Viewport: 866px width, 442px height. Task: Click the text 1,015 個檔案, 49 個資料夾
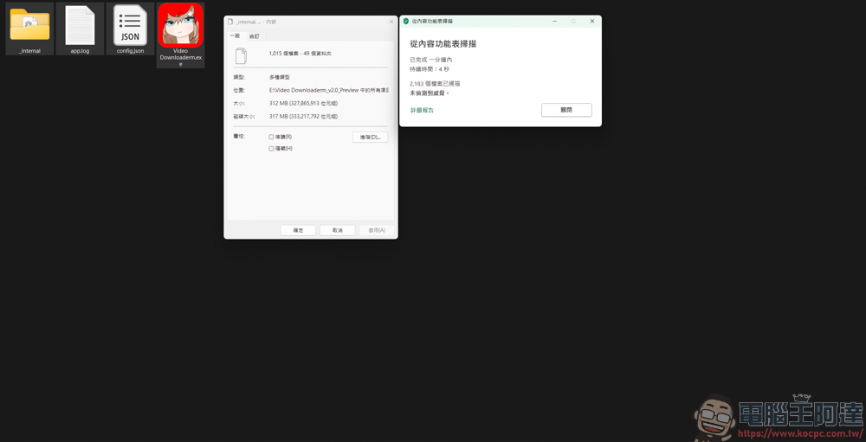pyautogui.click(x=300, y=54)
